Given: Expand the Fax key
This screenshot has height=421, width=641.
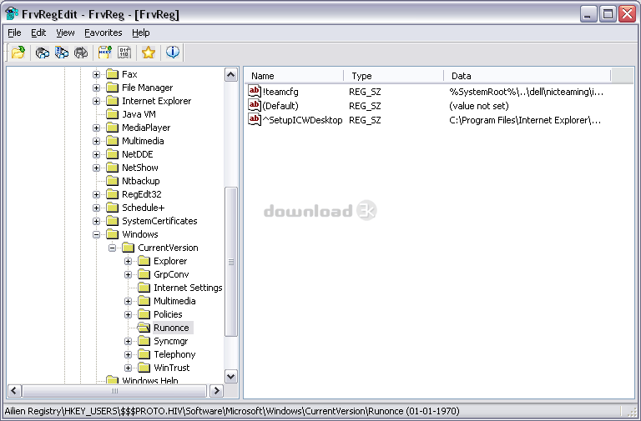Looking at the screenshot, I should [x=96, y=74].
